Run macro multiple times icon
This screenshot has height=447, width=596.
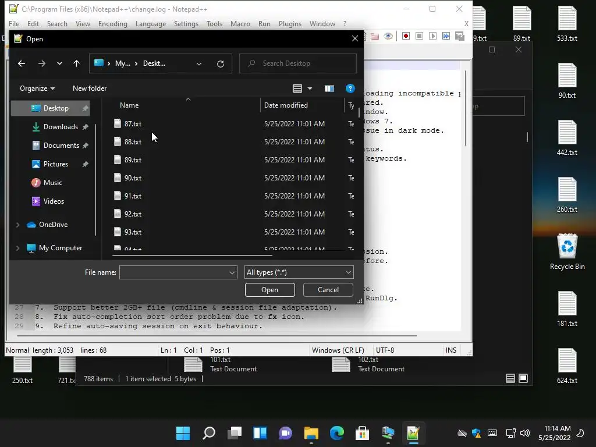click(446, 36)
